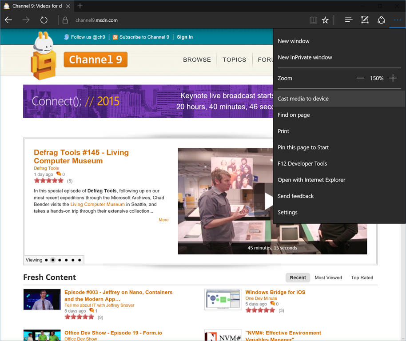Select Pin this page to Start
Screen dimensions: 406x341
[x=339, y=147]
